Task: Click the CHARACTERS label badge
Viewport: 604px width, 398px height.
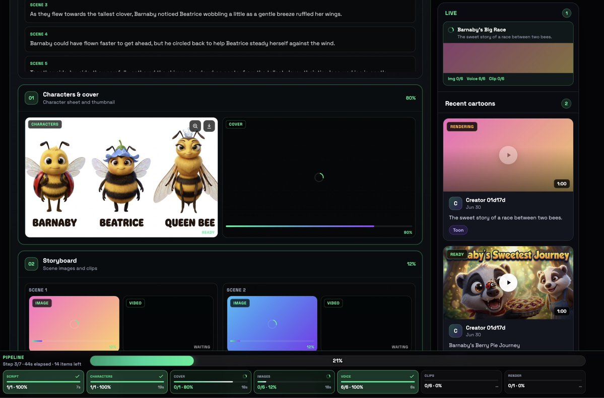Action: (x=45, y=124)
